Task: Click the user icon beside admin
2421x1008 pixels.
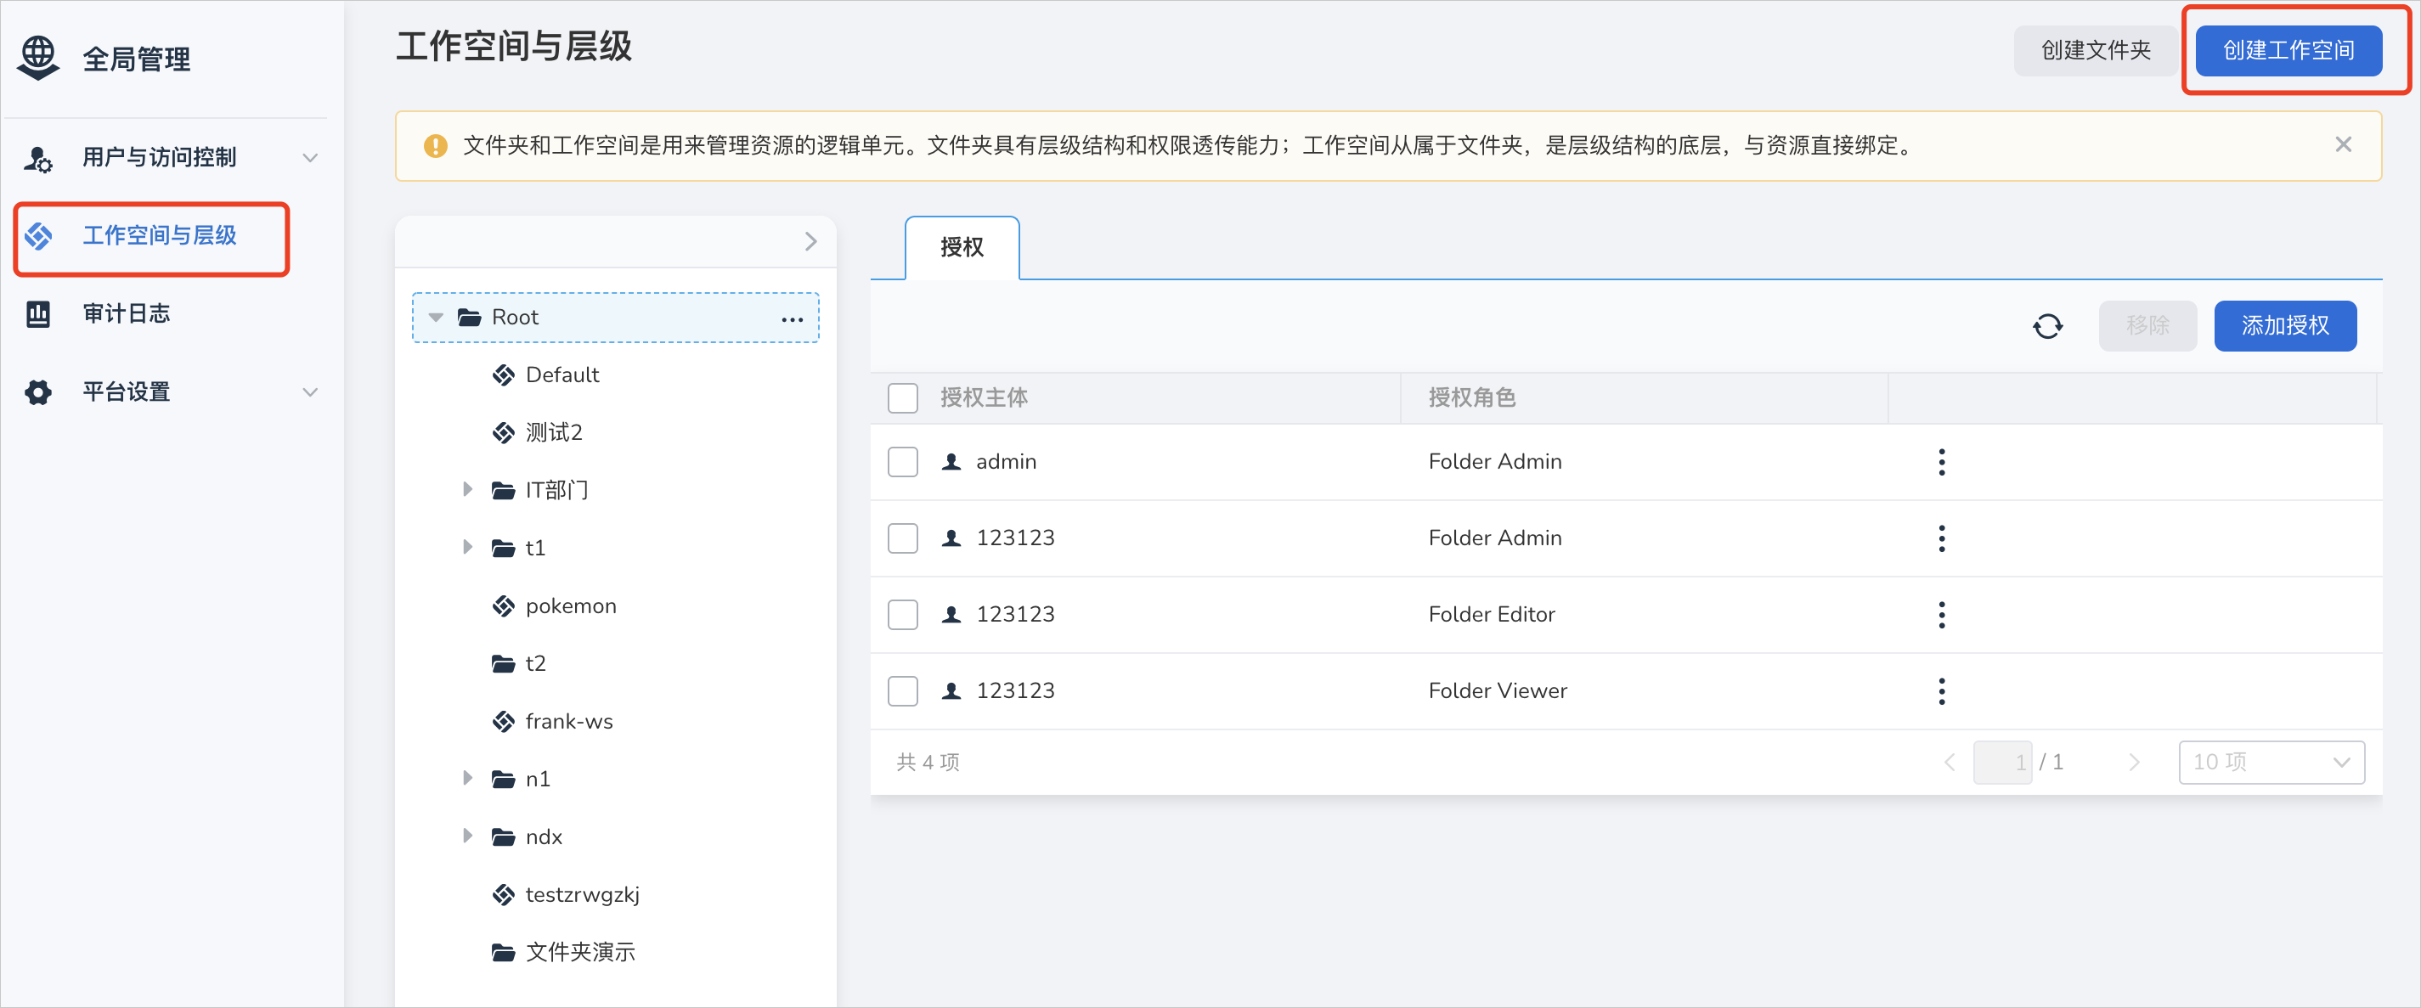Action: pyautogui.click(x=951, y=462)
